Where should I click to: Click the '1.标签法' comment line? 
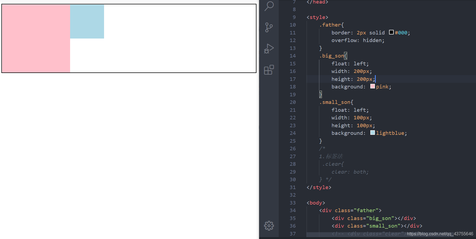tap(331, 157)
